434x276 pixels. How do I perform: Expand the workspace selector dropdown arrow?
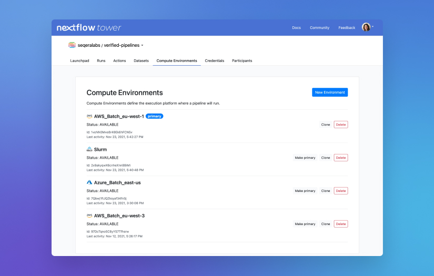[142, 45]
